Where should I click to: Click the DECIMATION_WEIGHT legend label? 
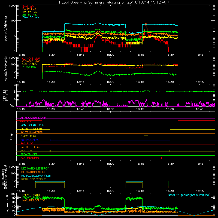click(35, 172)
